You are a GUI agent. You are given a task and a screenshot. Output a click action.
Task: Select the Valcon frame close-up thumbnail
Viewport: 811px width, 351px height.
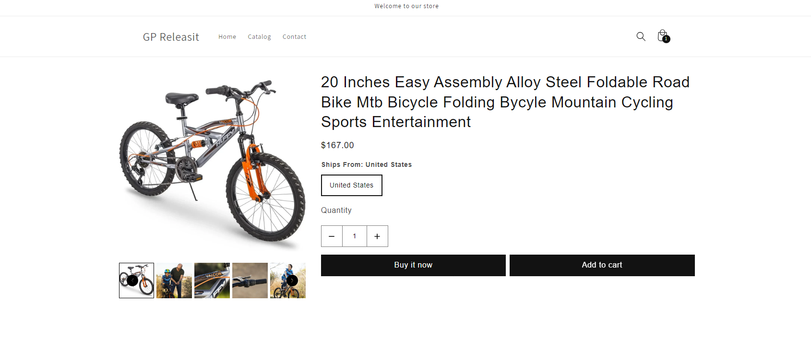212,281
